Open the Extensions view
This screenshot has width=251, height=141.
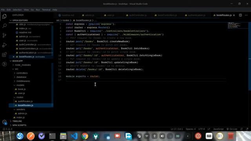[x=4, y=55]
